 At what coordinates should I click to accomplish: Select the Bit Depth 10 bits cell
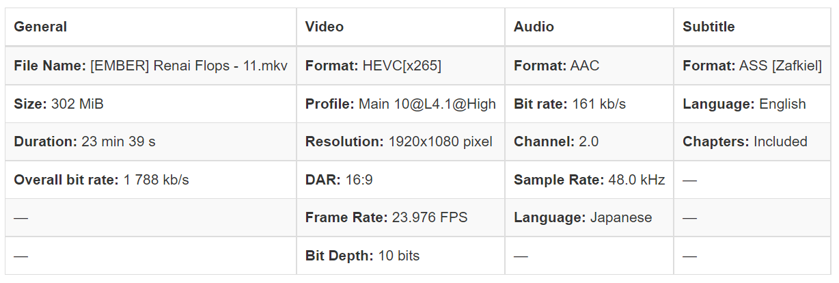(362, 256)
